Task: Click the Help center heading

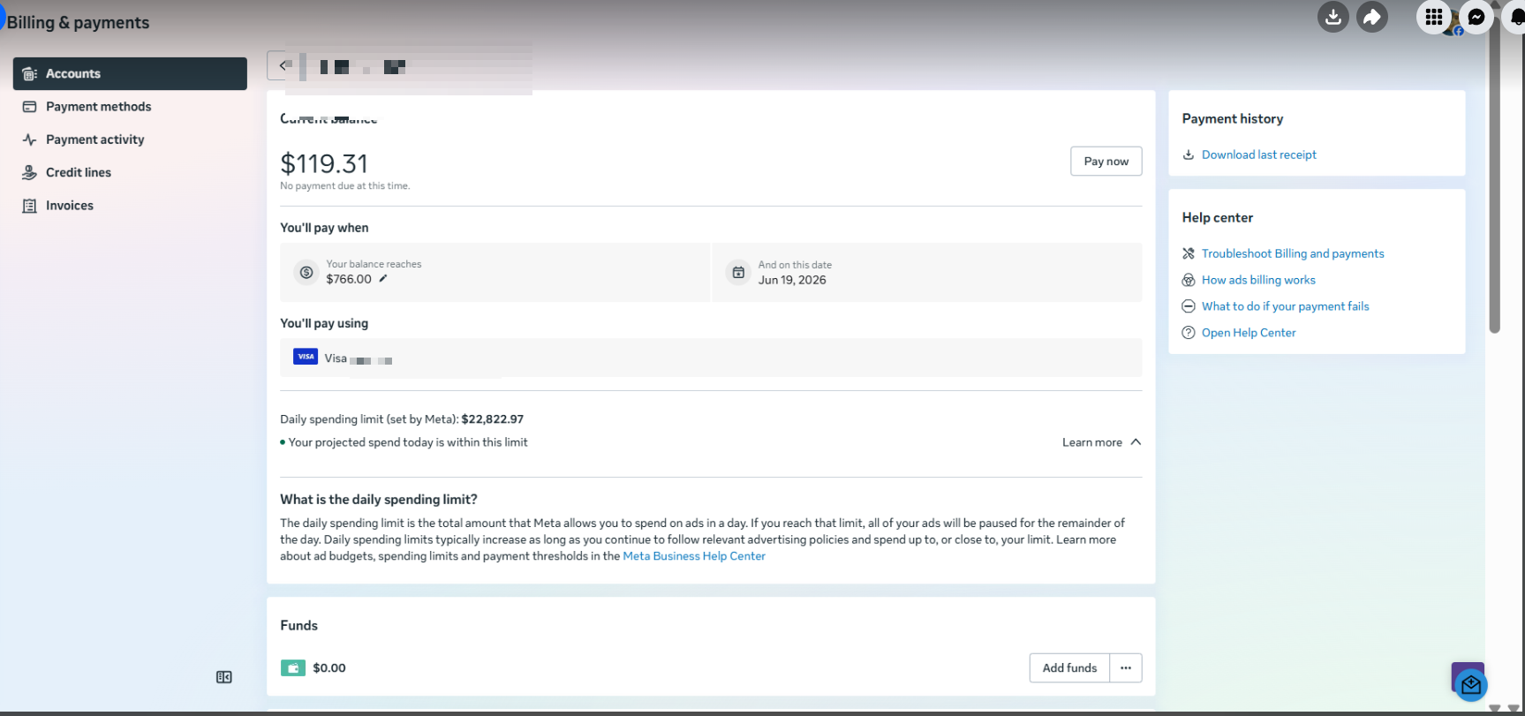Action: click(1218, 218)
